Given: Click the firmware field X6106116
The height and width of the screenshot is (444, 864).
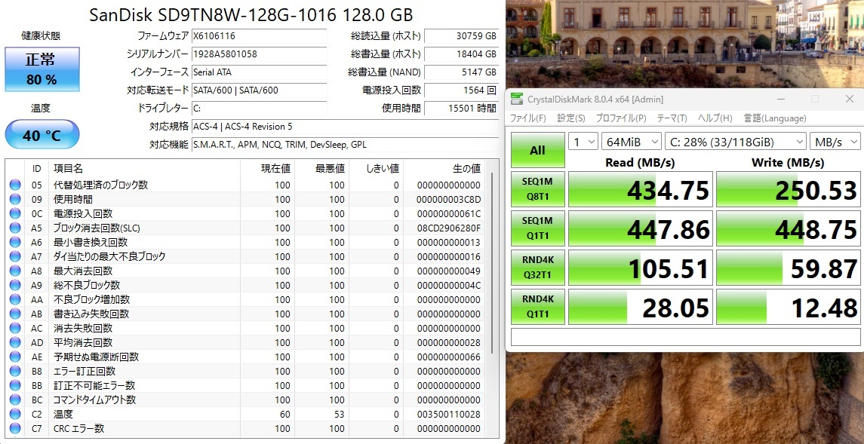Looking at the screenshot, I should [x=259, y=36].
